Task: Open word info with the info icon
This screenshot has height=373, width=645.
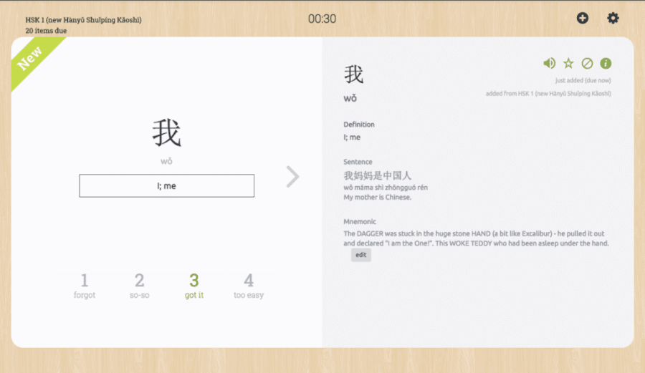Action: coord(606,63)
